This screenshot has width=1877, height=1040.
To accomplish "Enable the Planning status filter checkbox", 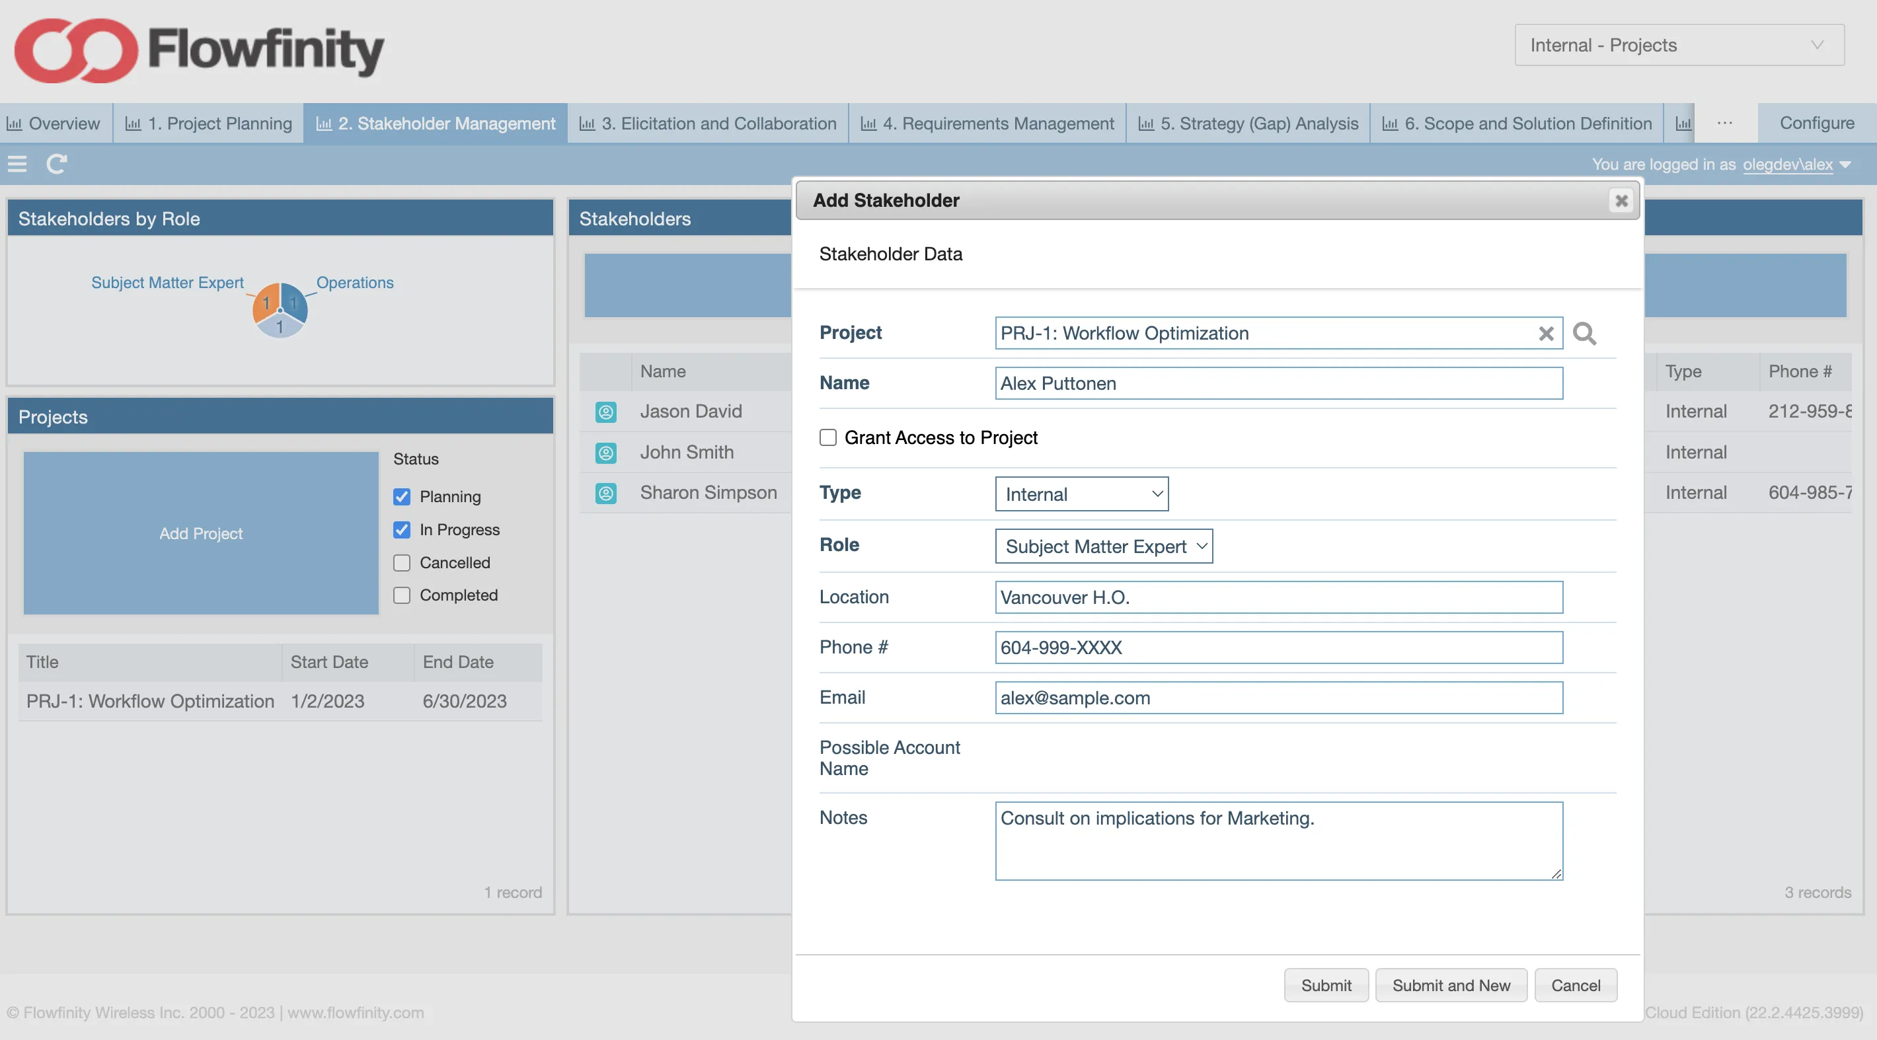I will 403,496.
